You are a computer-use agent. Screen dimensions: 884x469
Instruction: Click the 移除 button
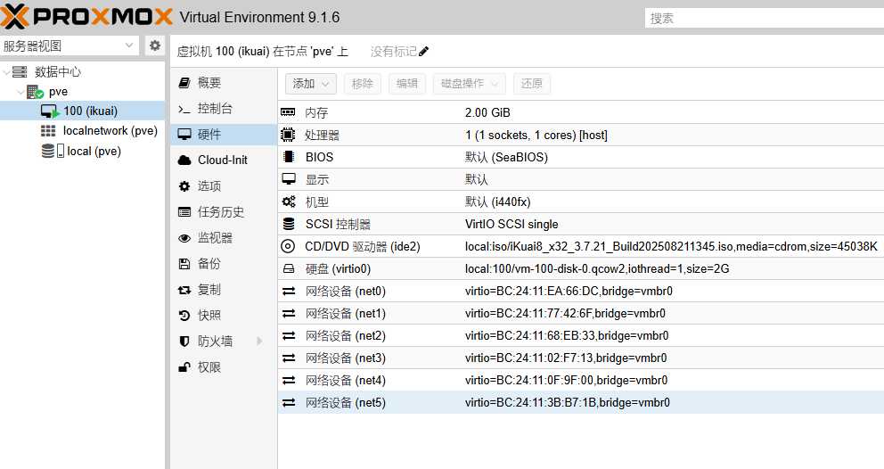coord(363,84)
